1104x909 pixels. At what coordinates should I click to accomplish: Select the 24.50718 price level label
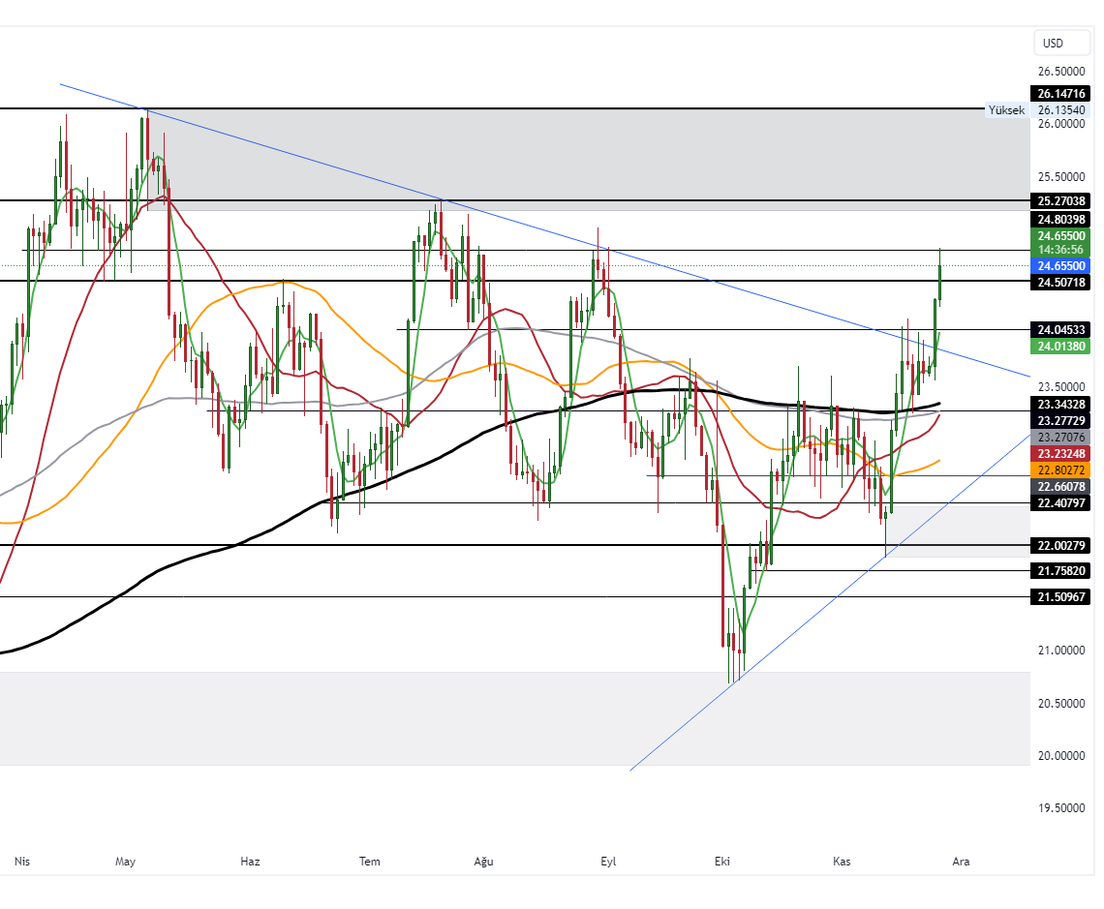coord(1060,283)
